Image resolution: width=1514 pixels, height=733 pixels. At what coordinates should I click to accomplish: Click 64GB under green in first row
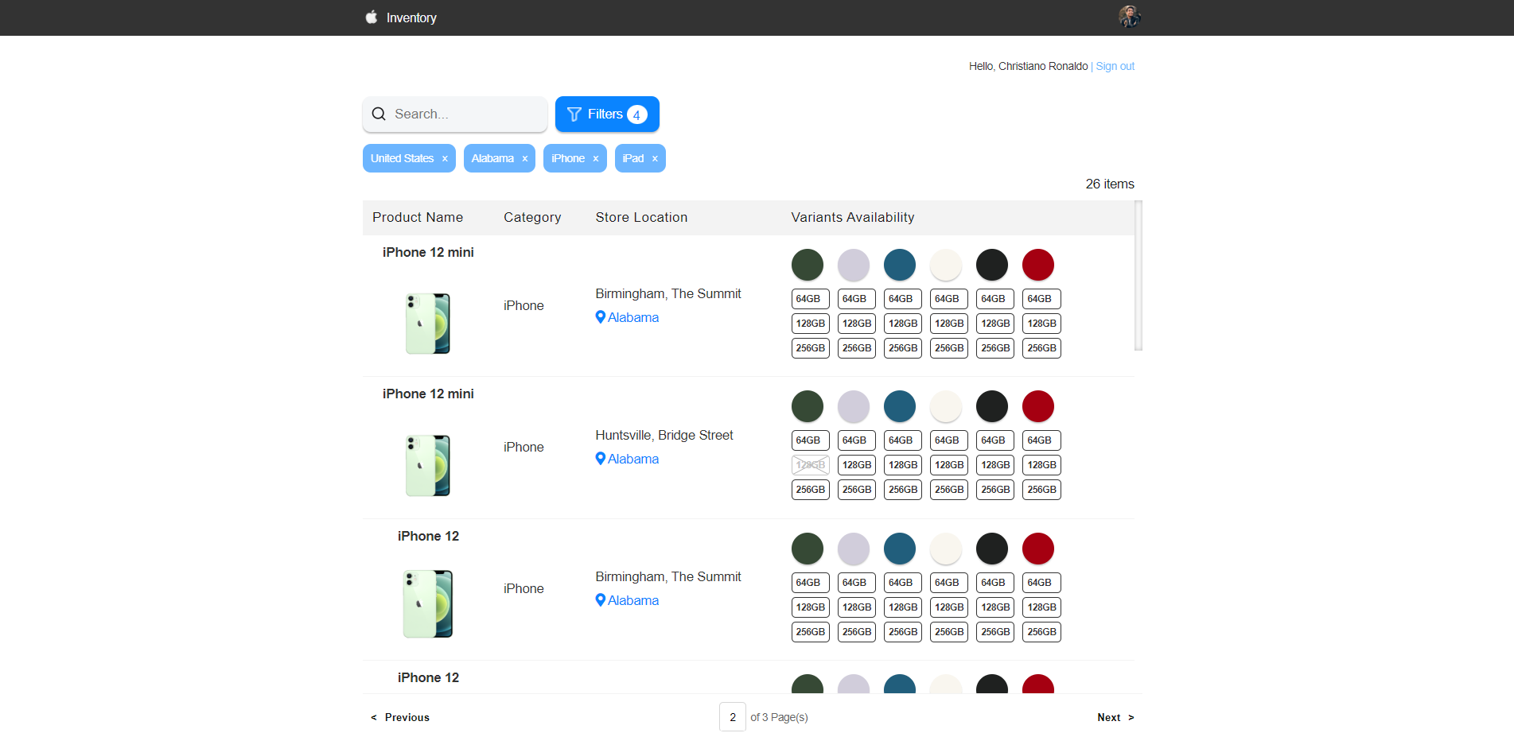pos(811,299)
